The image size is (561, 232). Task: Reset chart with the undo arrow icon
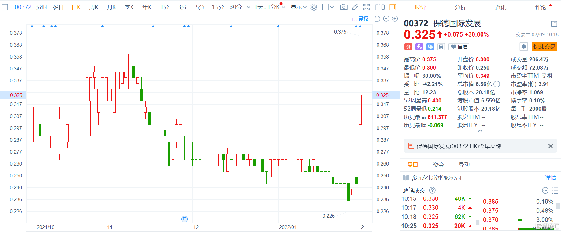(378, 19)
